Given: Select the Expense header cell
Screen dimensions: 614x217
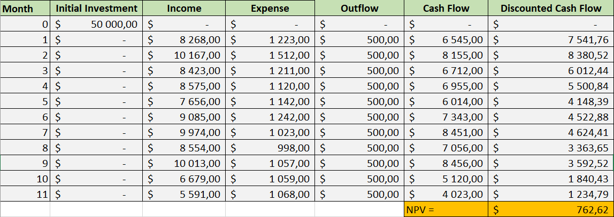Looking at the screenshot, I should [x=270, y=9].
